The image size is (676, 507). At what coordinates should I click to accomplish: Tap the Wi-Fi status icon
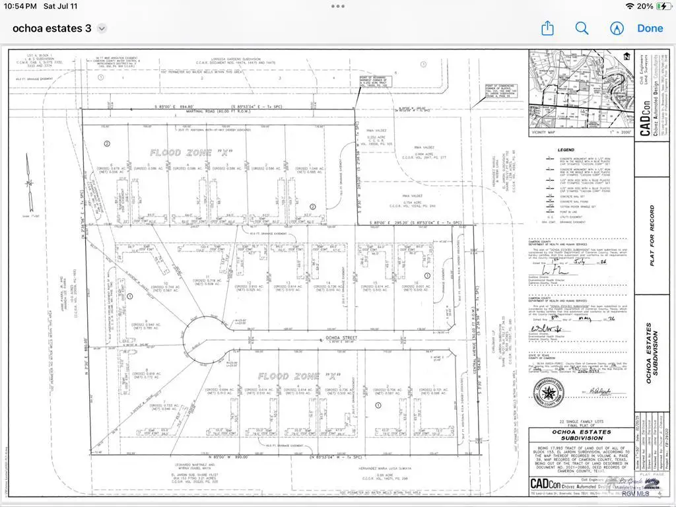coord(630,6)
